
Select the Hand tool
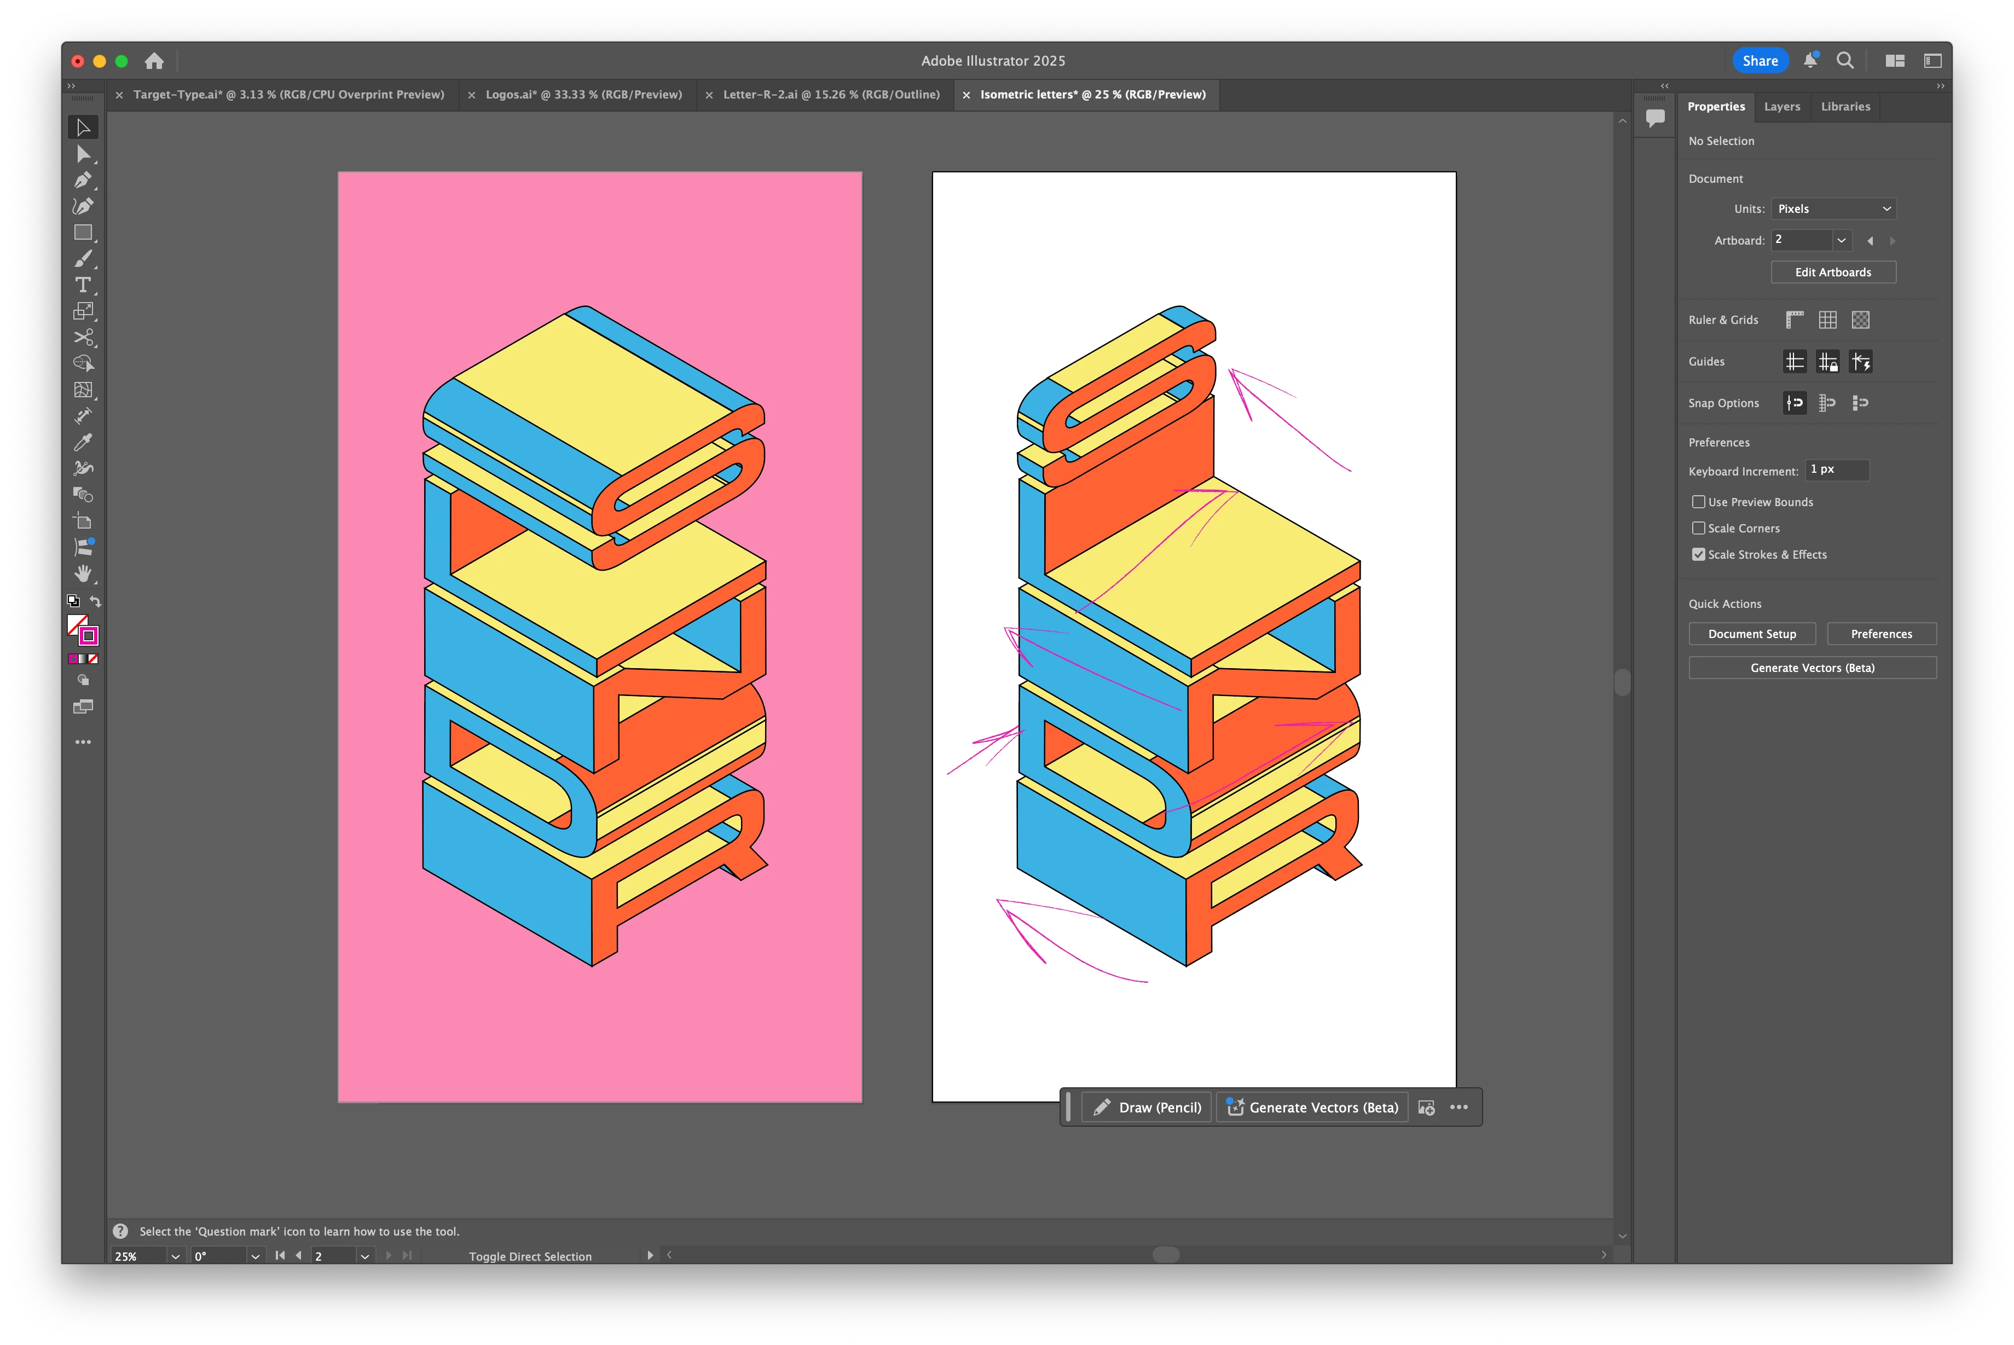[x=82, y=573]
